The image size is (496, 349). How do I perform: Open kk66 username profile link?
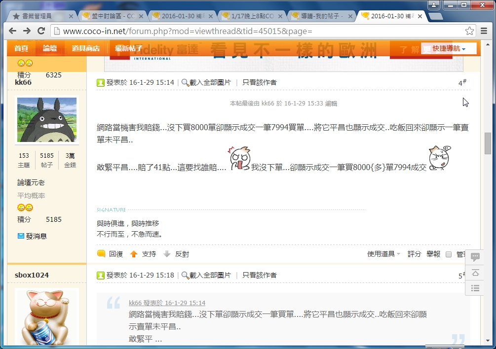23,82
